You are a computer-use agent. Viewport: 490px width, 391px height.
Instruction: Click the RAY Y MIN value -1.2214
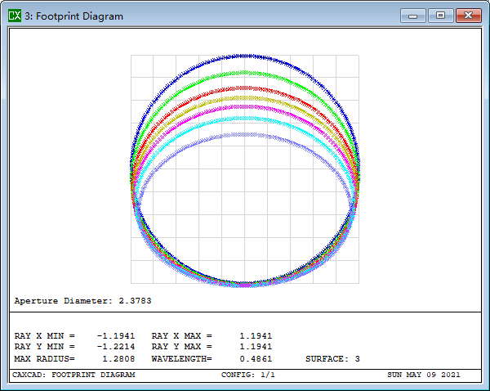click(x=116, y=347)
